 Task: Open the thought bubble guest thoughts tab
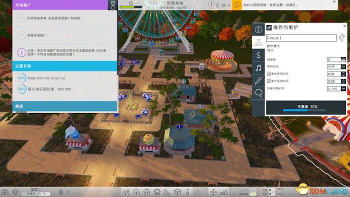point(258,93)
